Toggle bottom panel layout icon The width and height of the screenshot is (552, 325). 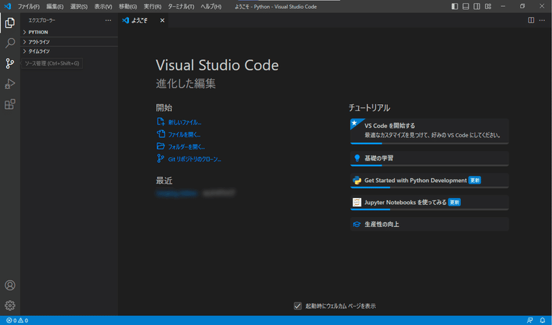pos(466,6)
